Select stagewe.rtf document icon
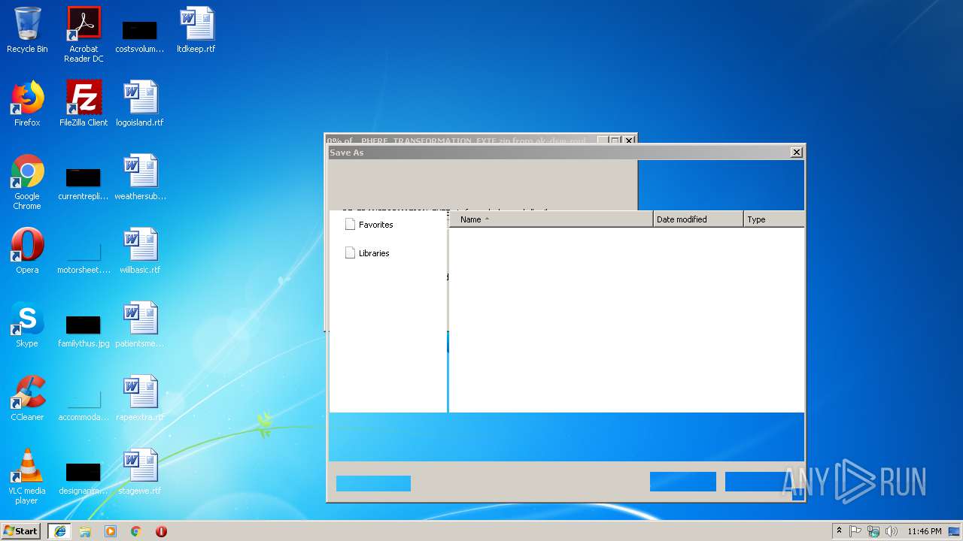The height and width of the screenshot is (541, 963). click(140, 472)
